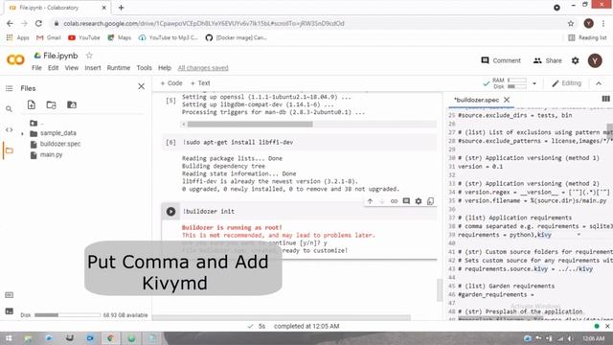Open the View menu
The height and width of the screenshot is (345, 613).
coord(72,68)
